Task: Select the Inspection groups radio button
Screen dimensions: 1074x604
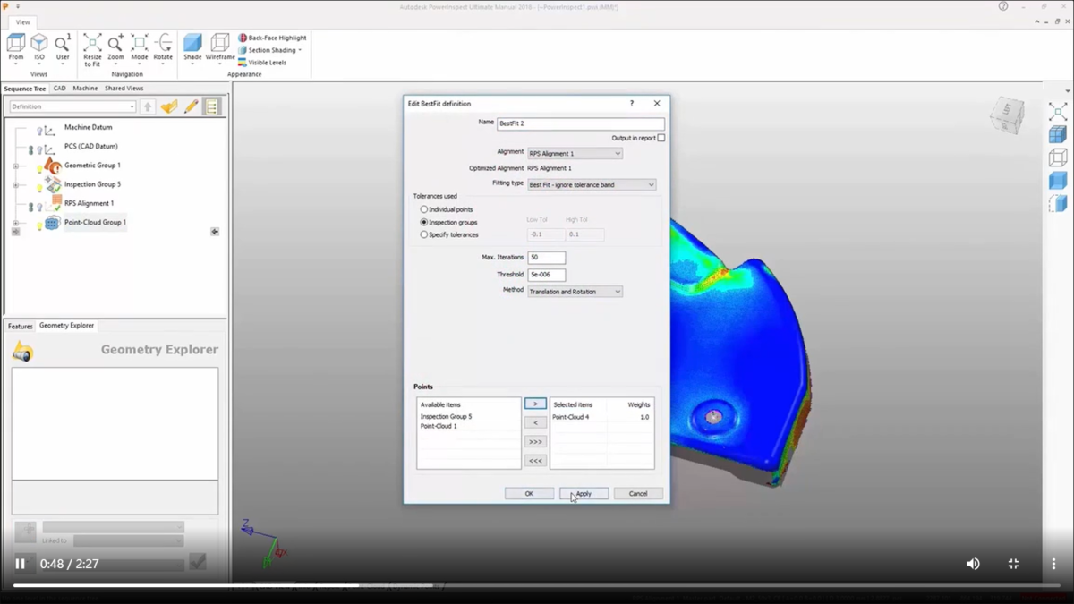Action: 424,222
